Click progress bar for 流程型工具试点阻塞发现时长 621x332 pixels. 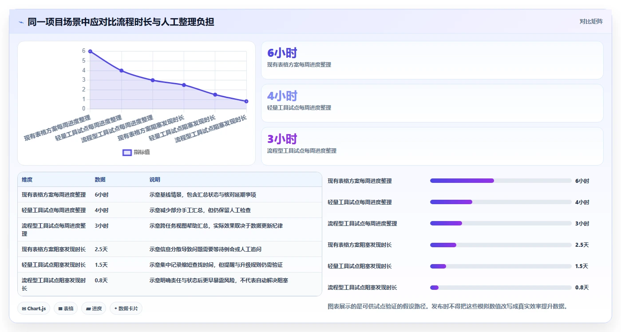(501, 288)
